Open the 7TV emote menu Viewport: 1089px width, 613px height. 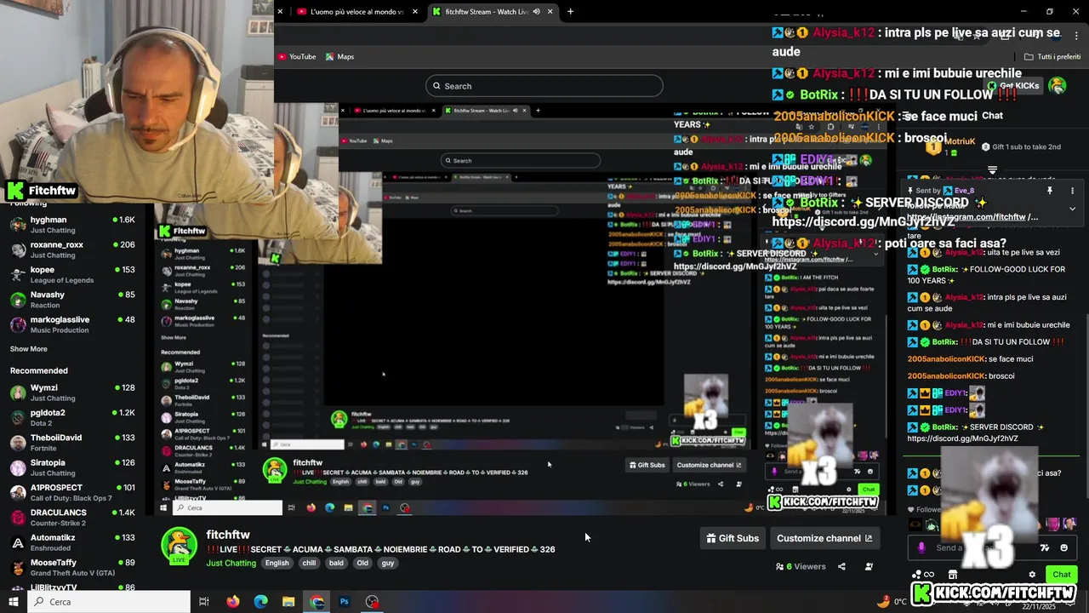[x=1045, y=547]
